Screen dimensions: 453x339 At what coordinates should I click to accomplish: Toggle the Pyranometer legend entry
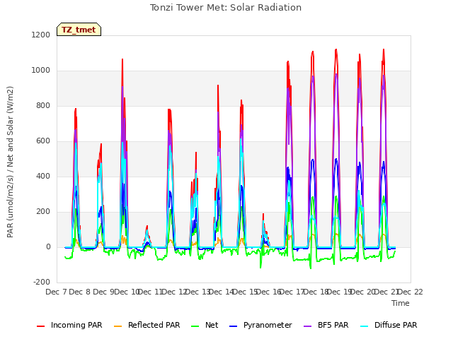pos(260,325)
